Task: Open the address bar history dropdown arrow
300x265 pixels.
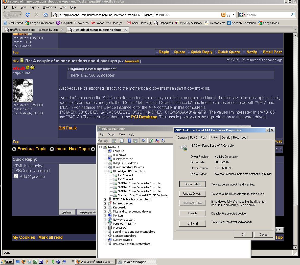Action: (234, 15)
